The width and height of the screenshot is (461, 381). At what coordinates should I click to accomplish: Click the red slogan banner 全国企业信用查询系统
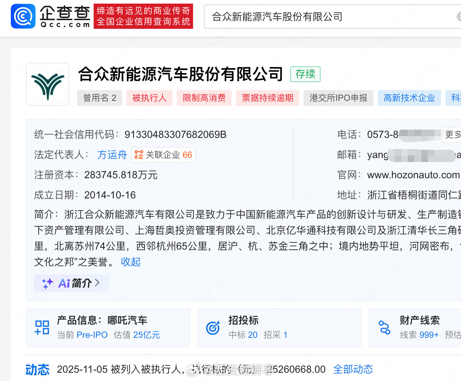coord(143,16)
